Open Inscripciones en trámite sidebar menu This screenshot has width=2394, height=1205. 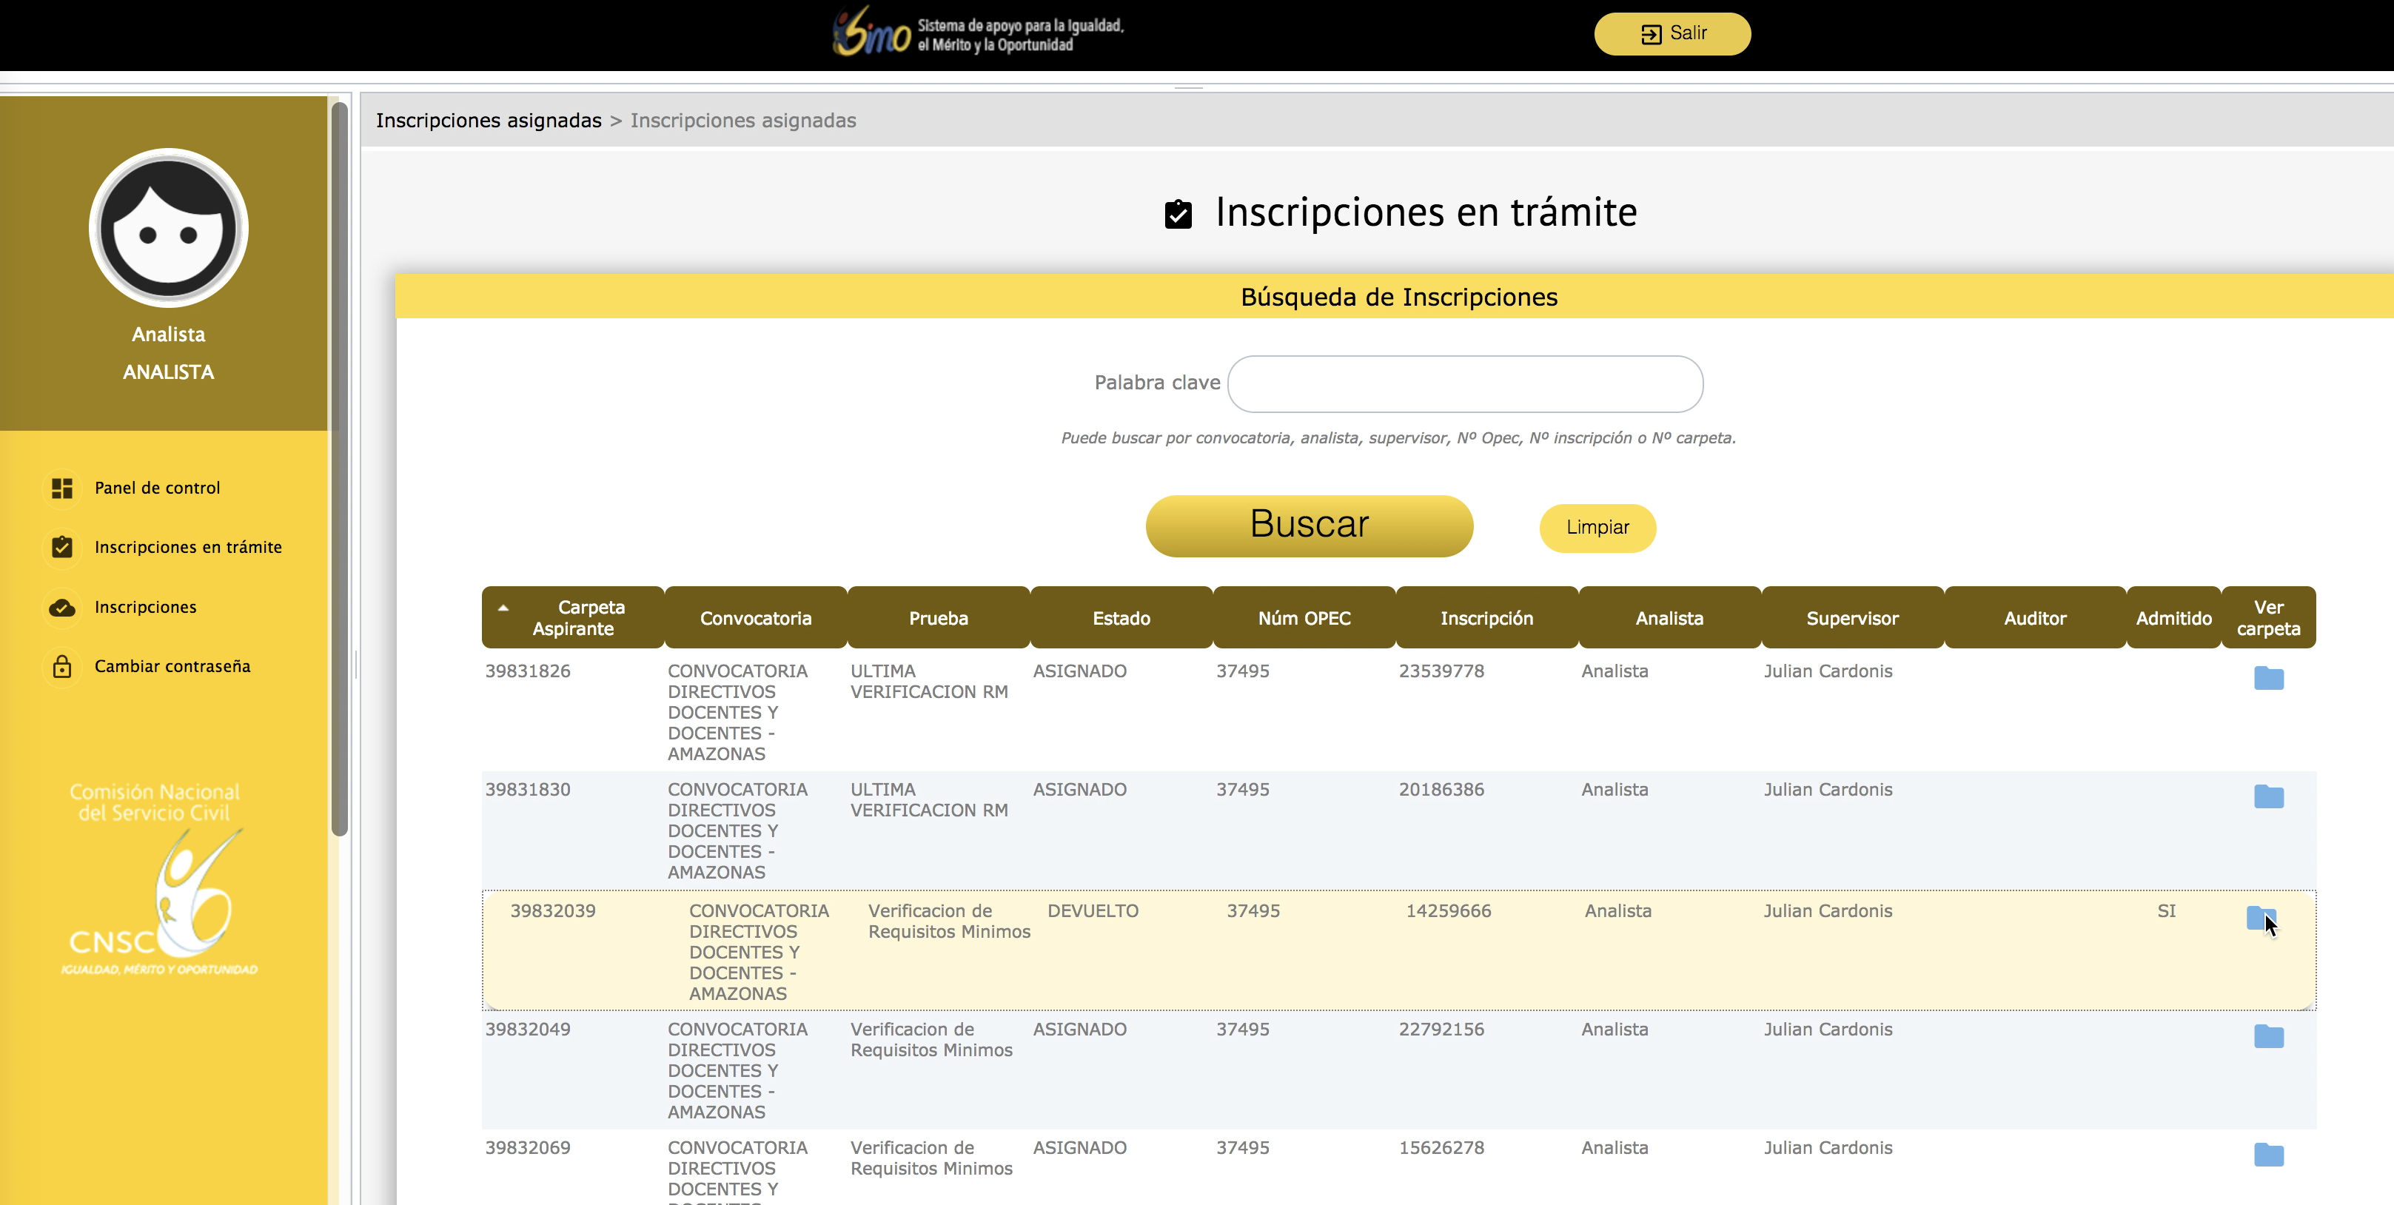[x=188, y=547]
